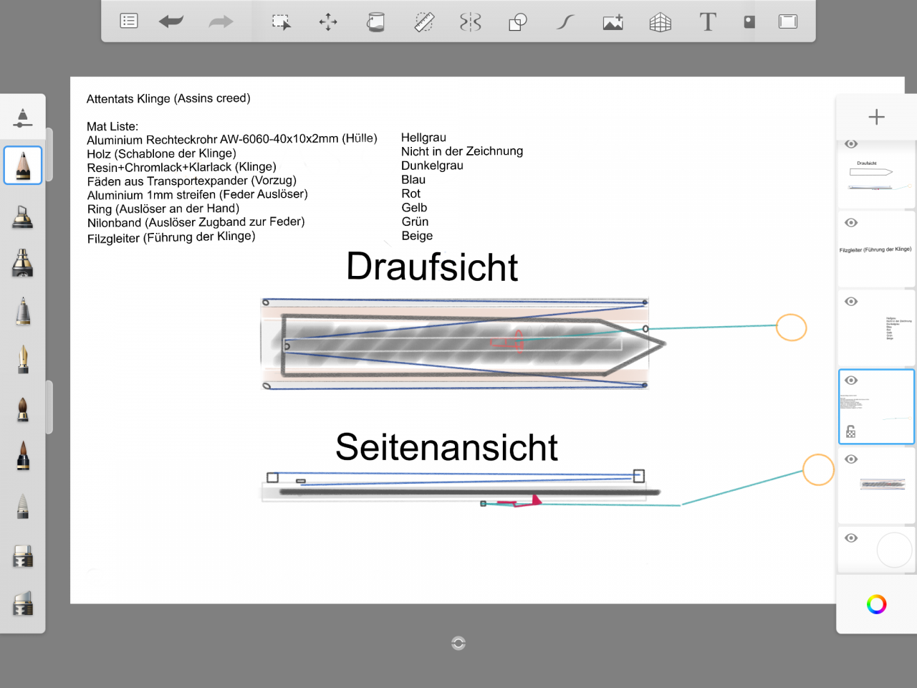Tap the 'Mat Liste:' label
Viewport: 917px width, 688px height.
[x=112, y=127]
